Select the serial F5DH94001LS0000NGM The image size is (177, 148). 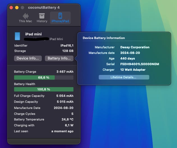(140, 64)
